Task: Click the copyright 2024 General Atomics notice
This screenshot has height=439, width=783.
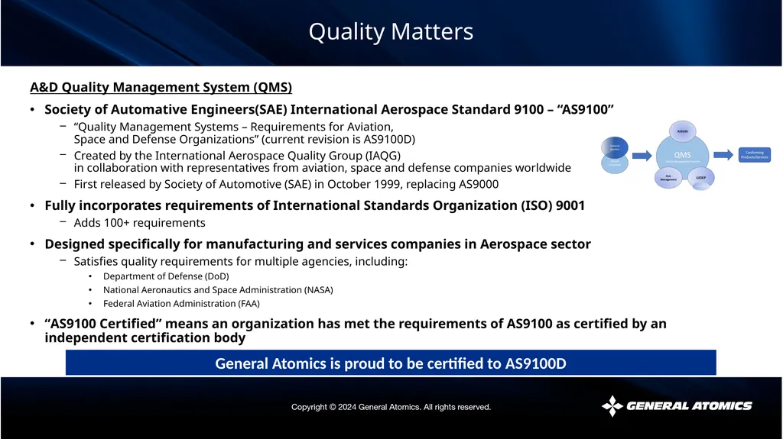Action: 391,407
